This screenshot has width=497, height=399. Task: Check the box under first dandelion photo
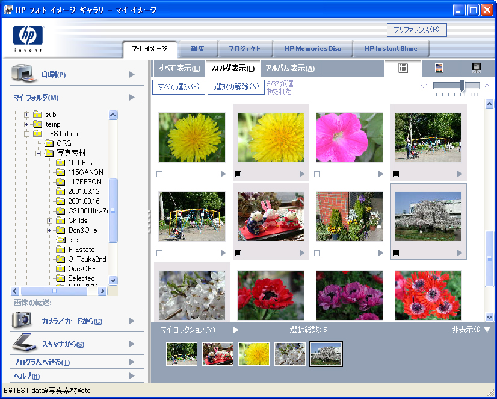[x=159, y=174]
